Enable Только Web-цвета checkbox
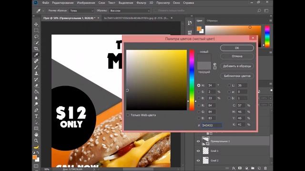Image resolution: width=305 pixels, height=171 pixels. tap(128, 115)
